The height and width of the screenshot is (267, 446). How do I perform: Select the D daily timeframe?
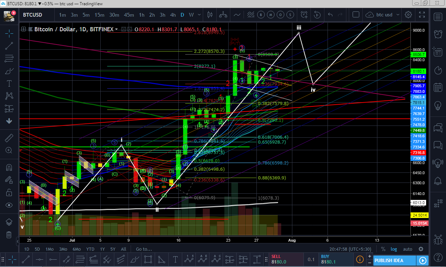(182, 15)
